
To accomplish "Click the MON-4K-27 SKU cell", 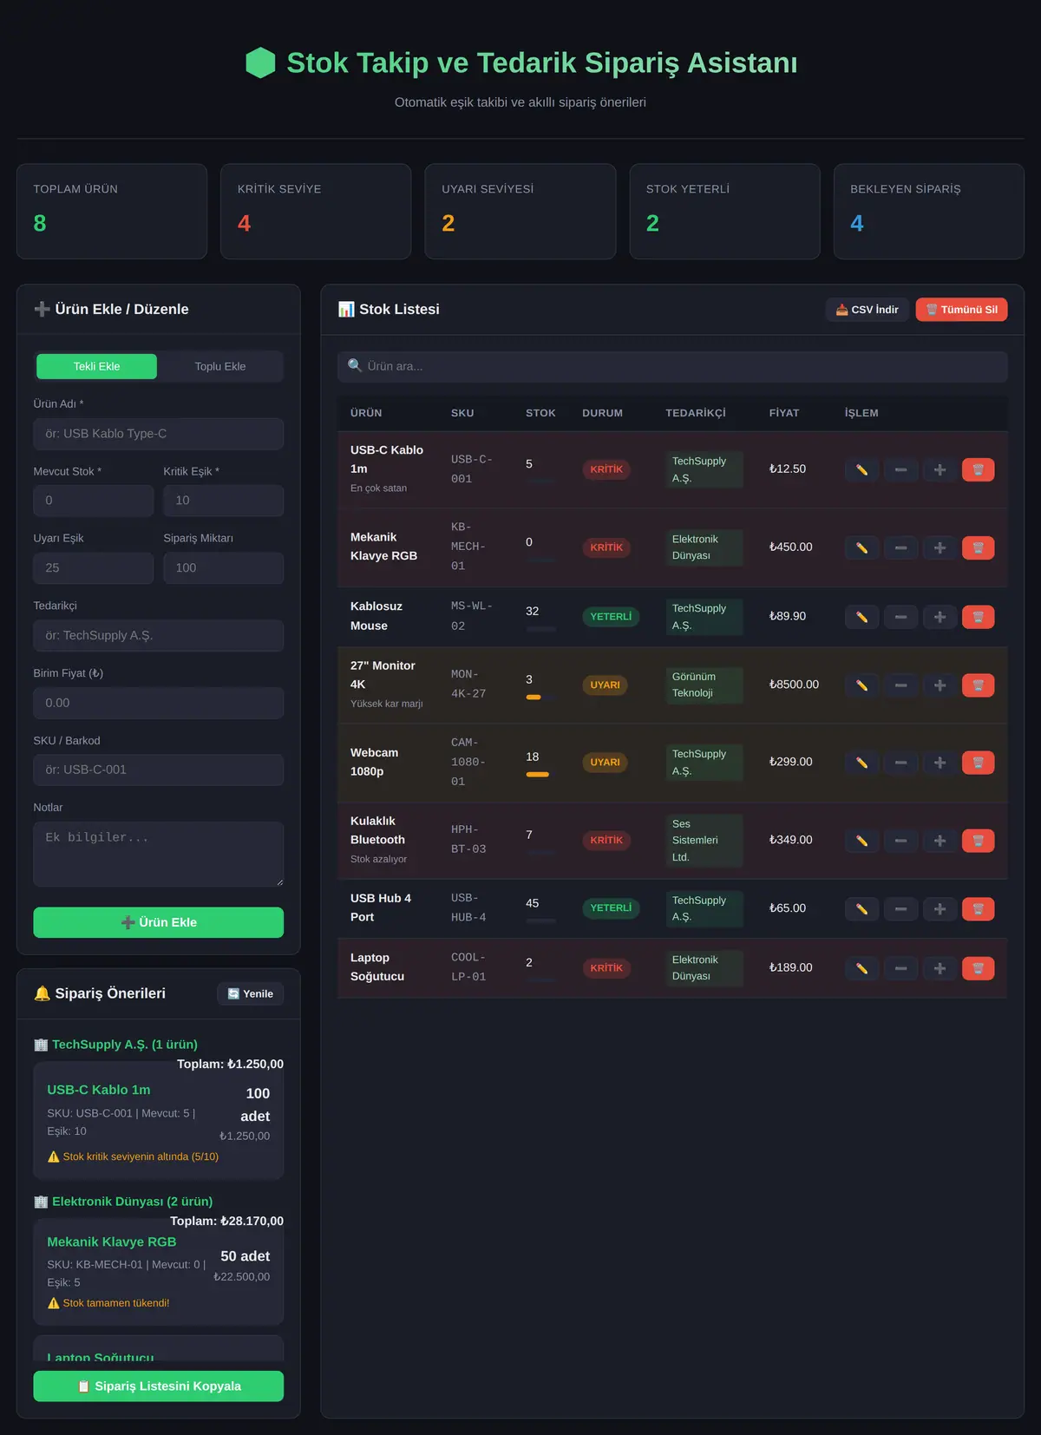I will click(x=468, y=685).
